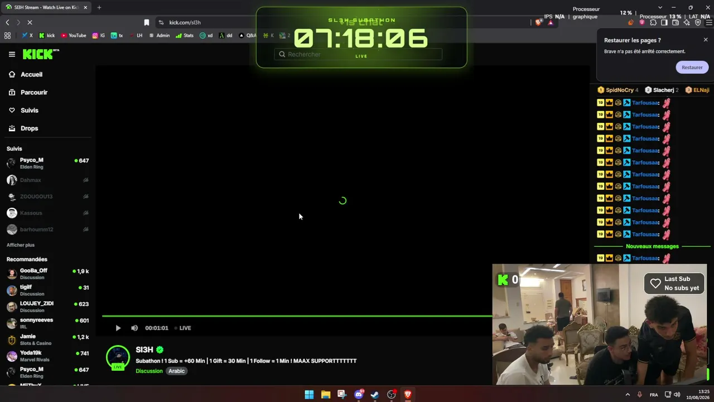Play the stream with the play button

pyautogui.click(x=118, y=328)
